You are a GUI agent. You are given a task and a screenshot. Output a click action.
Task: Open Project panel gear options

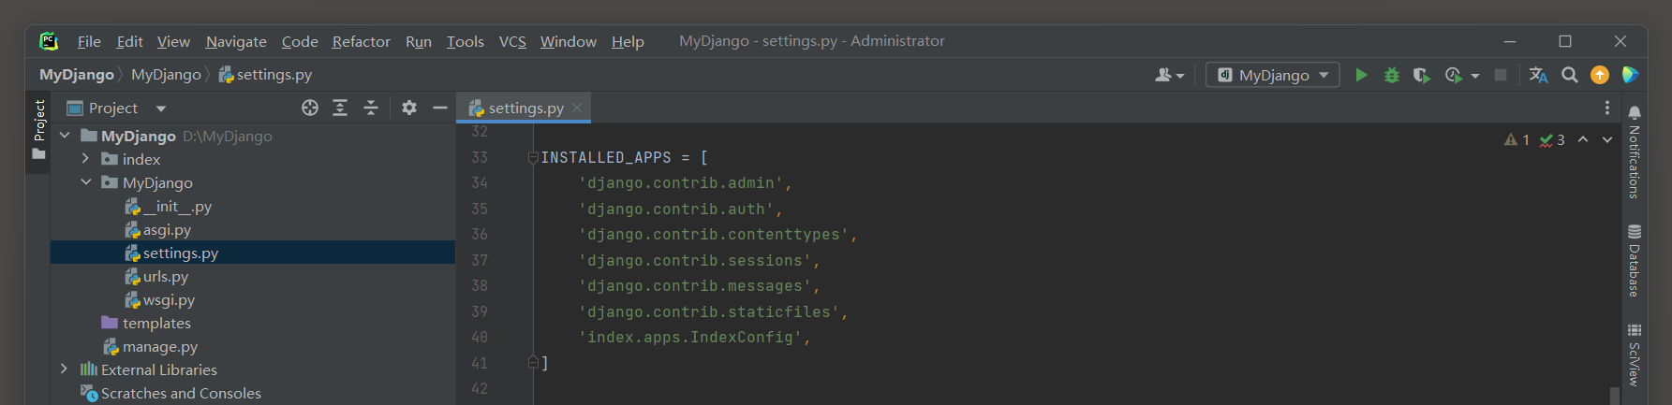[409, 108]
